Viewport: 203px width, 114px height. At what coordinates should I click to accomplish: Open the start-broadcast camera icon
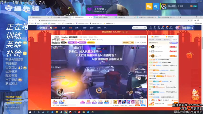click(x=158, y=28)
